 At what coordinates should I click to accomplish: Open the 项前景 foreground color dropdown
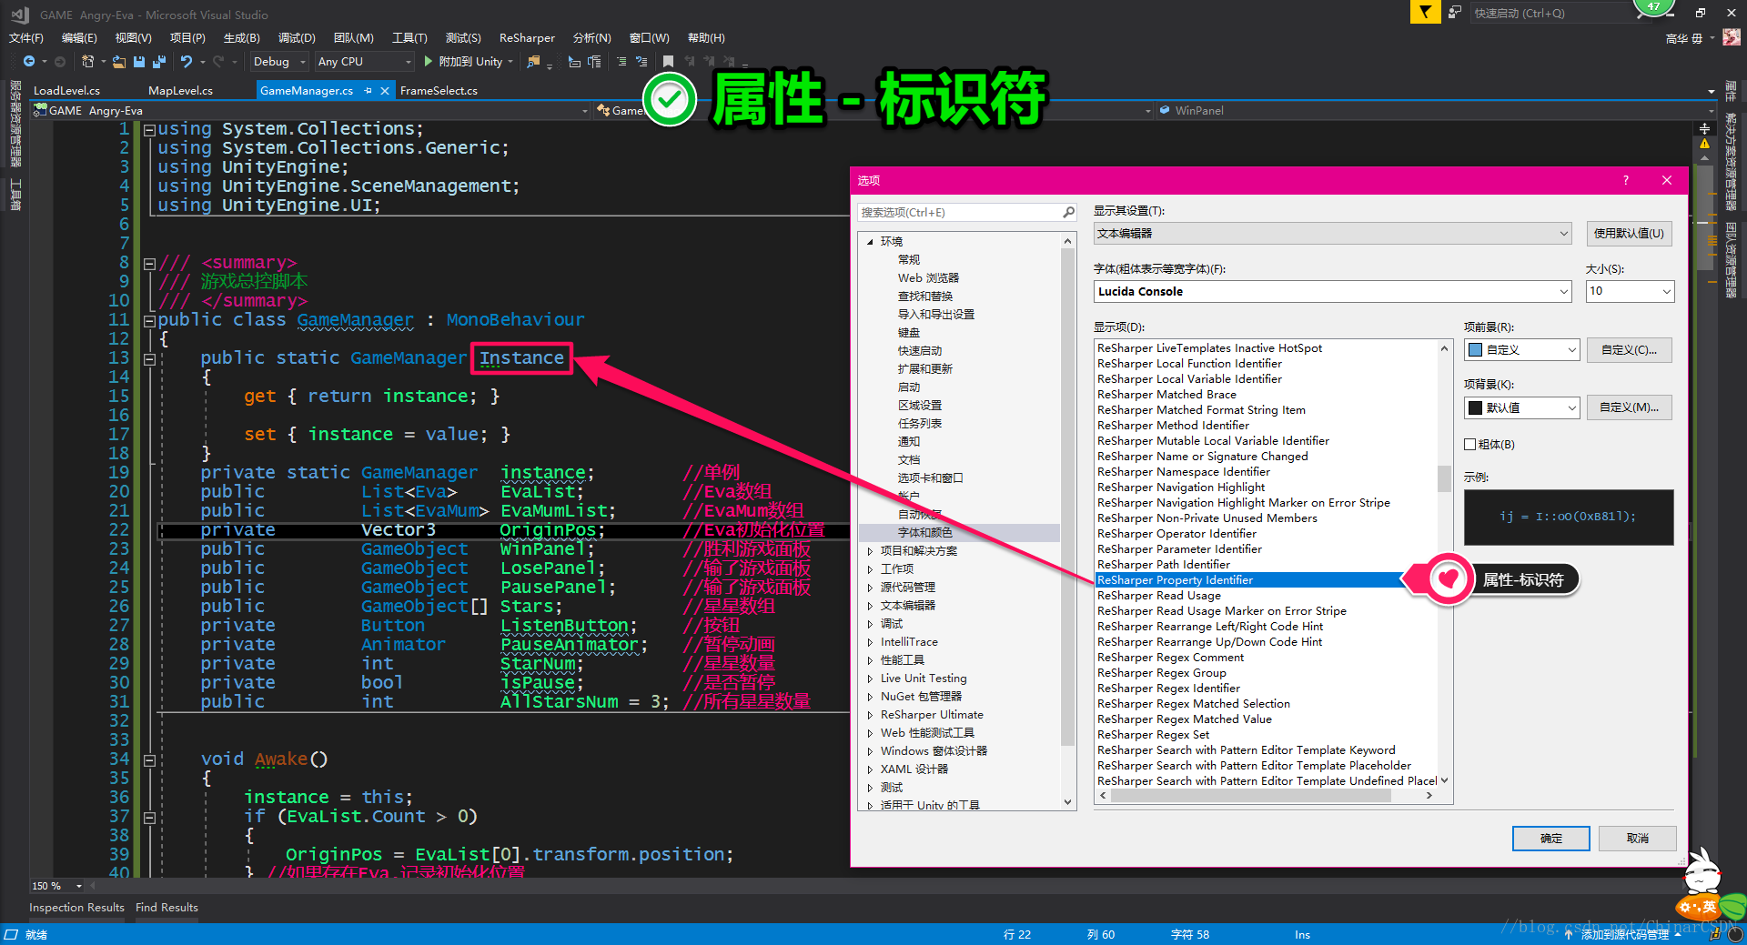coord(1521,349)
